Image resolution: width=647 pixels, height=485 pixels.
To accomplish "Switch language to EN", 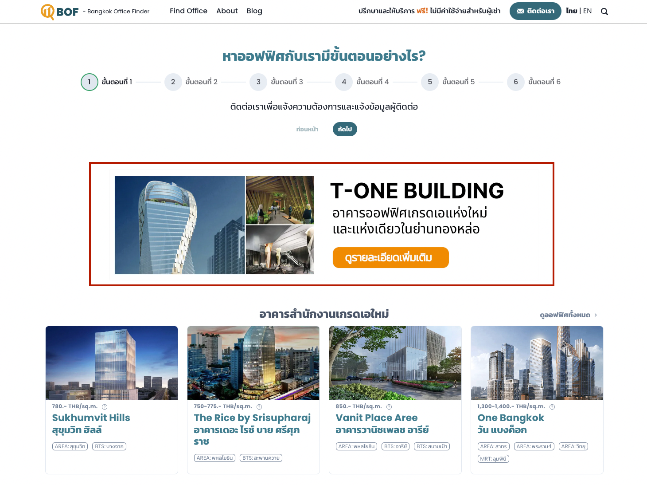I will coord(588,11).
